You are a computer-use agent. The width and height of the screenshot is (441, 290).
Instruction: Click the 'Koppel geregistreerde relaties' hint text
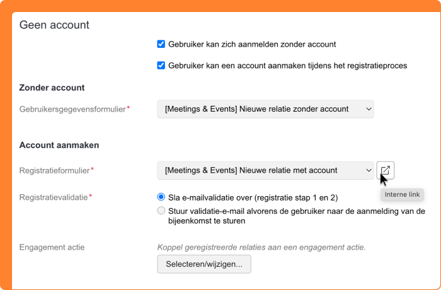coord(261,247)
